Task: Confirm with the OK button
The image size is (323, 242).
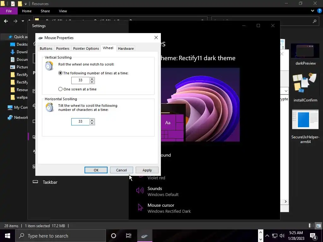Action: 96,170
